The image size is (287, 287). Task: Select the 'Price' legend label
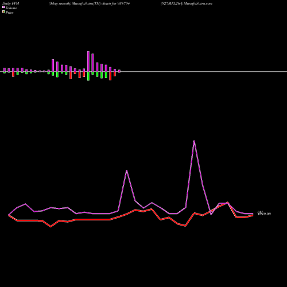click(9, 13)
